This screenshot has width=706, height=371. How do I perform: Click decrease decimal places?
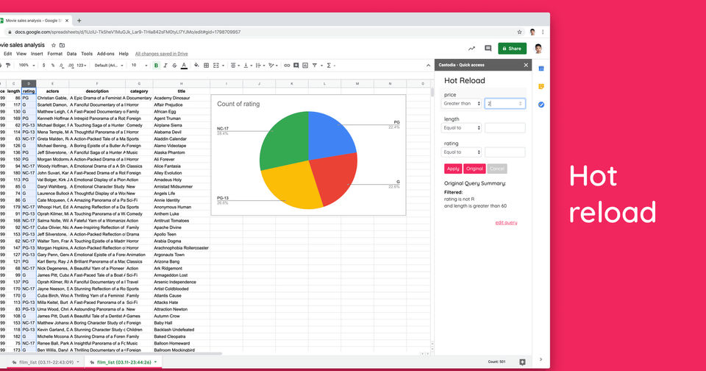(62, 66)
